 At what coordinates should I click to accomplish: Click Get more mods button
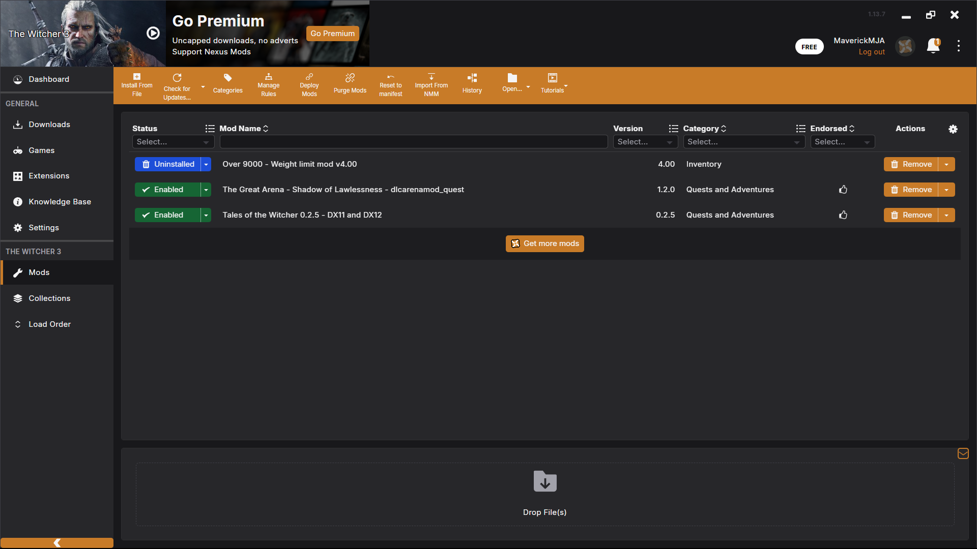[544, 243]
